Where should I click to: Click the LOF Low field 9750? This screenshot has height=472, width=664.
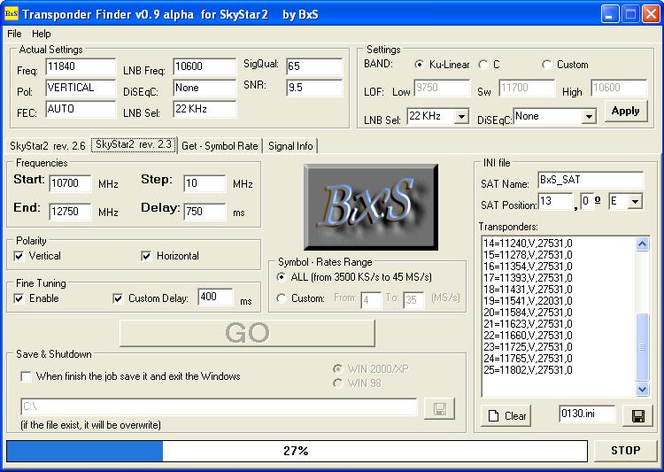click(x=442, y=89)
